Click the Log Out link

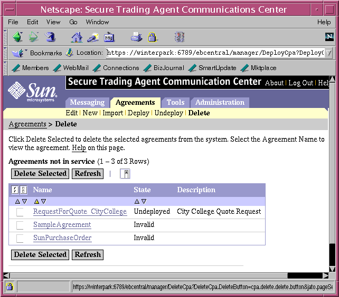point(301,83)
